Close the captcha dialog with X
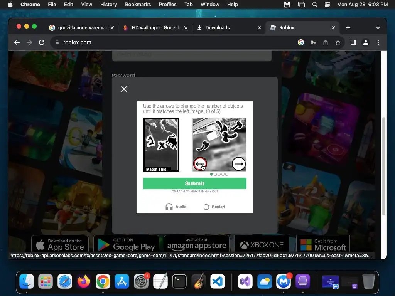Image resolution: width=395 pixels, height=296 pixels. (124, 89)
